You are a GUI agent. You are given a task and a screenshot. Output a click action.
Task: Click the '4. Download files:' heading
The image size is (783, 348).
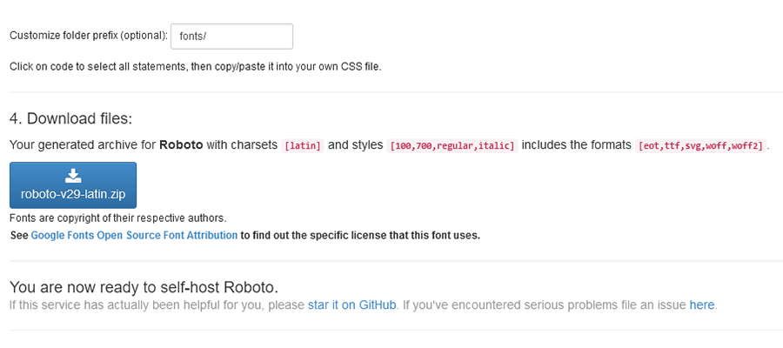(x=71, y=119)
